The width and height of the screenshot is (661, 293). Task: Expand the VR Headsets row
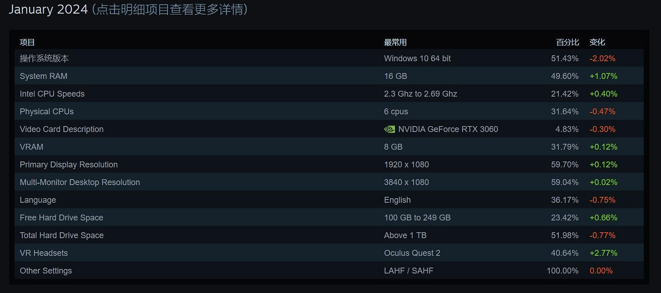[44, 253]
